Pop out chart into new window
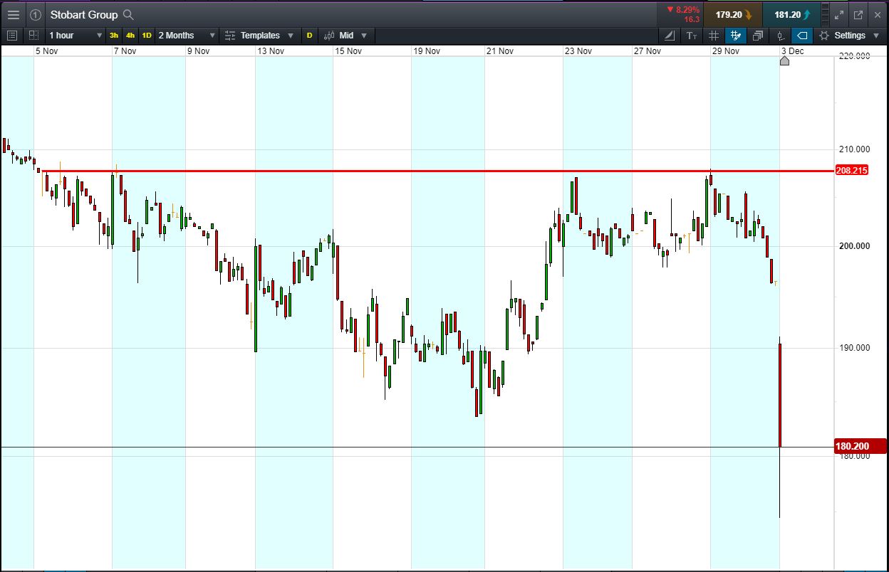 (858, 14)
